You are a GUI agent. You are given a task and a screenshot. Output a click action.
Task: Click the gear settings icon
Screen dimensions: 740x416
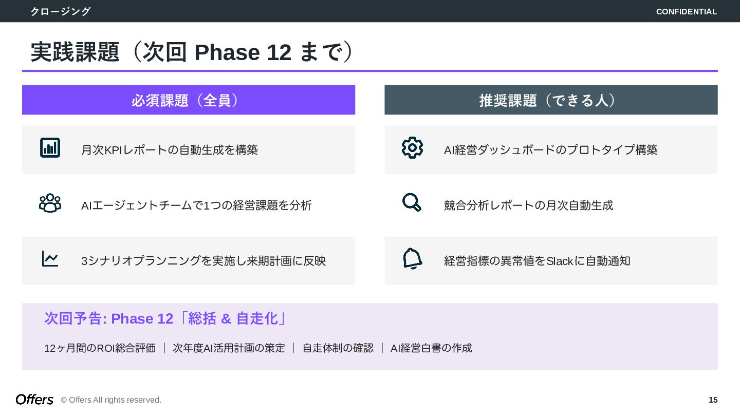pos(412,148)
